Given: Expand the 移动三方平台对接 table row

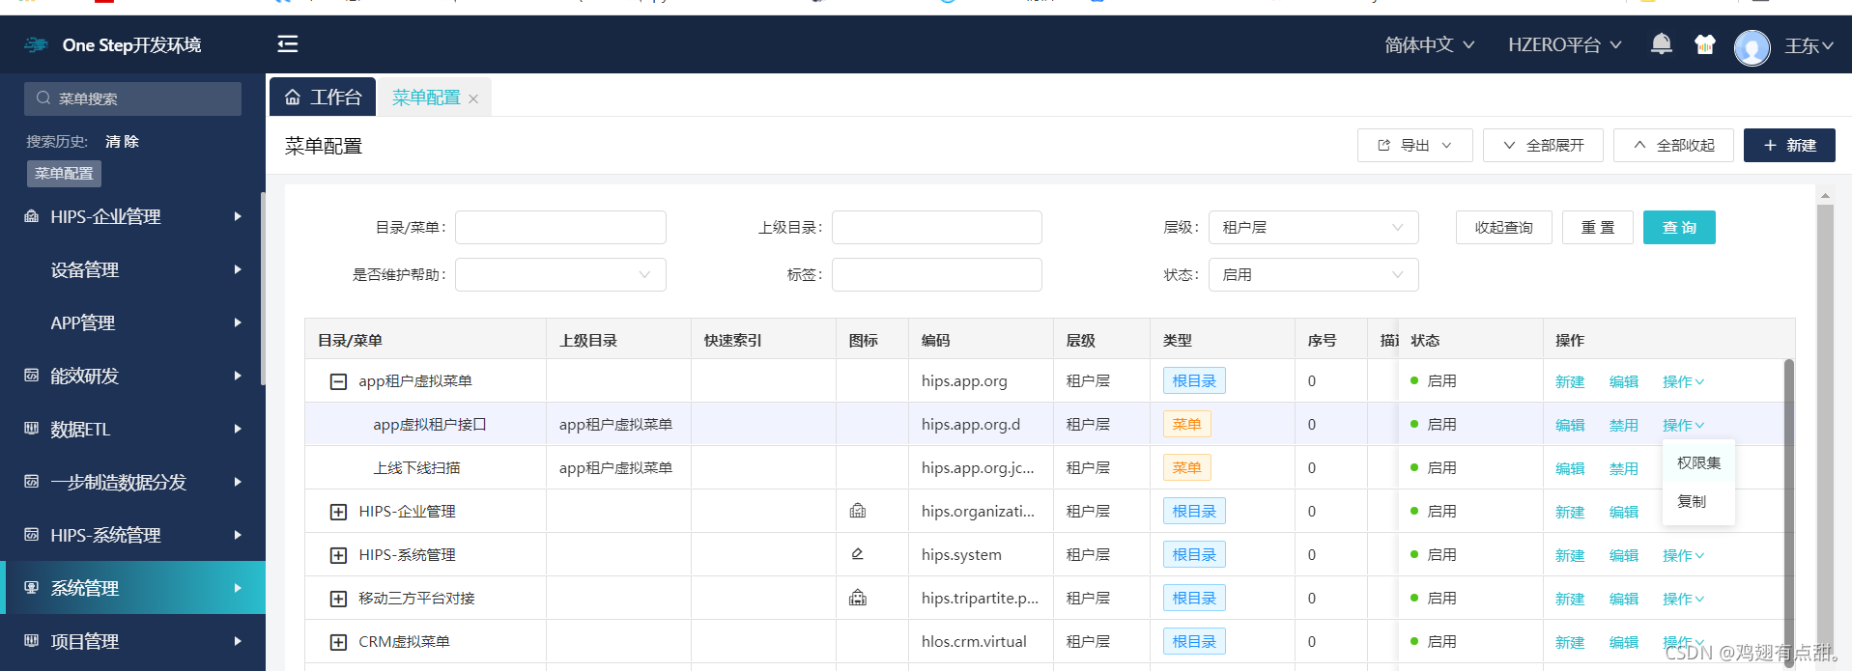Looking at the screenshot, I should pos(338,599).
